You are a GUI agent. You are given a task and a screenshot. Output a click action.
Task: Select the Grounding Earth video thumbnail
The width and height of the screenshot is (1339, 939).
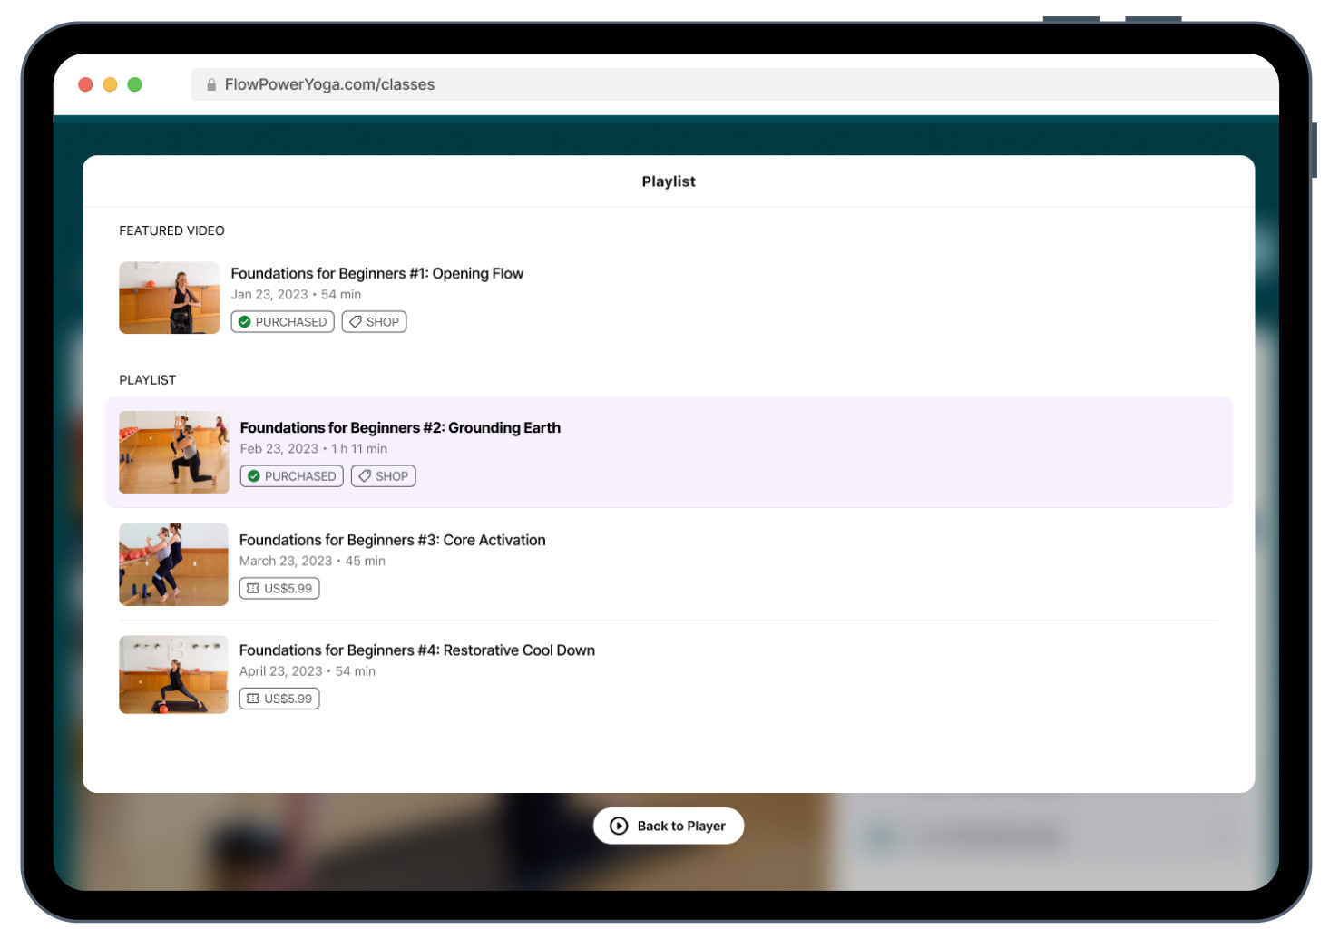click(174, 452)
